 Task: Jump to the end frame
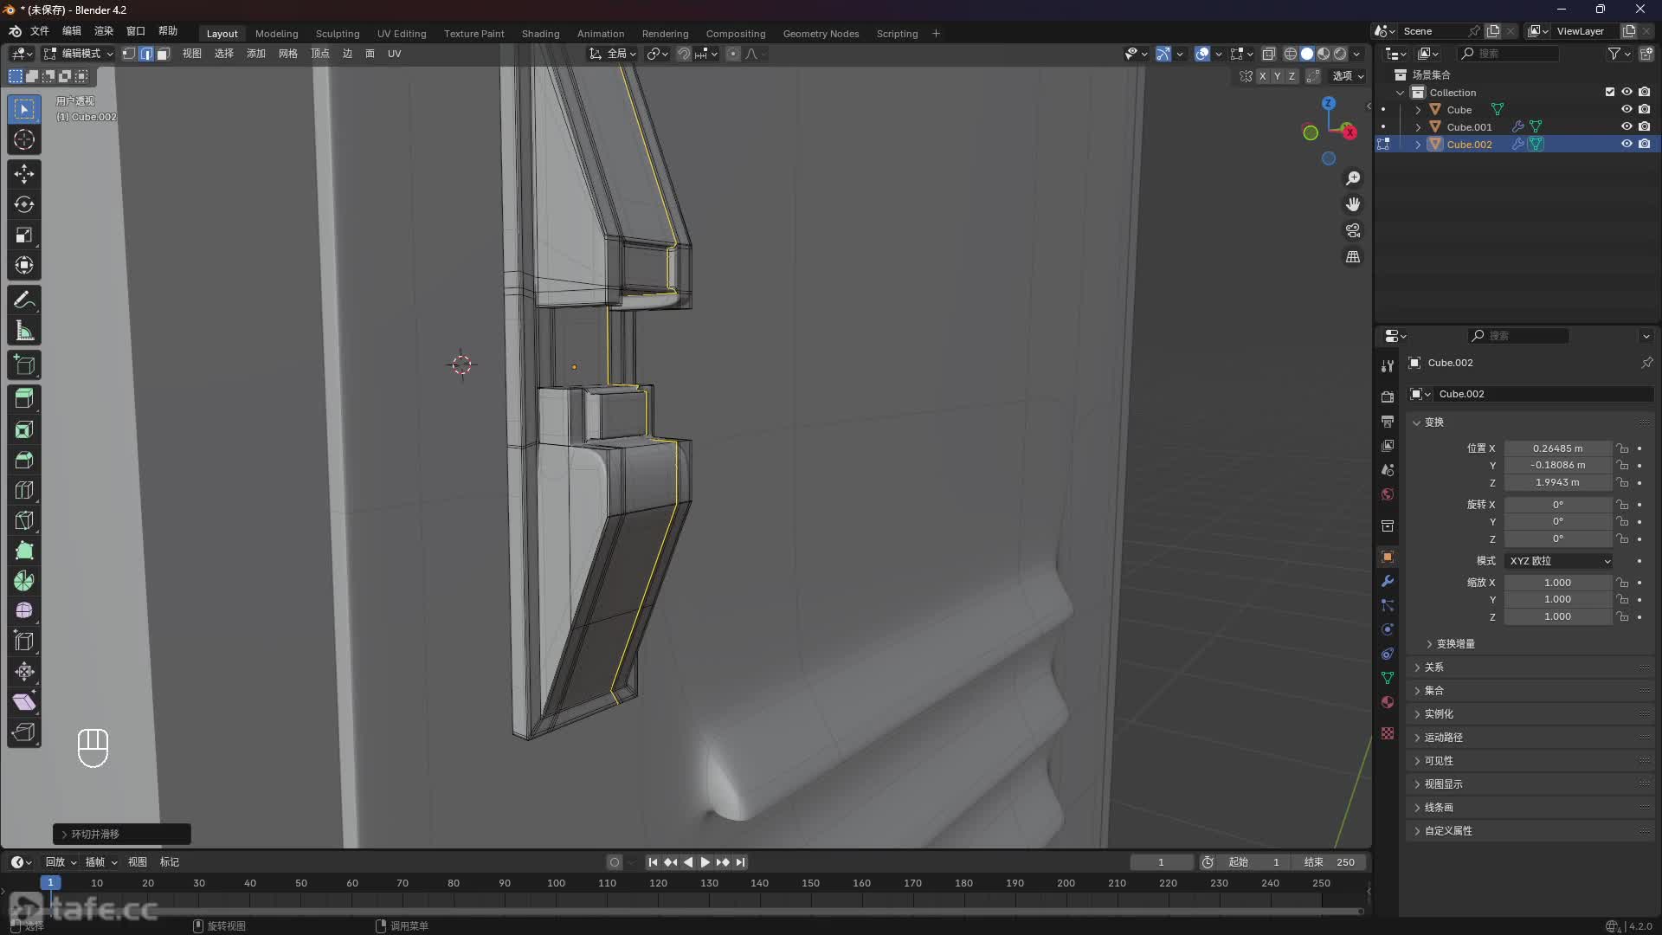click(740, 862)
